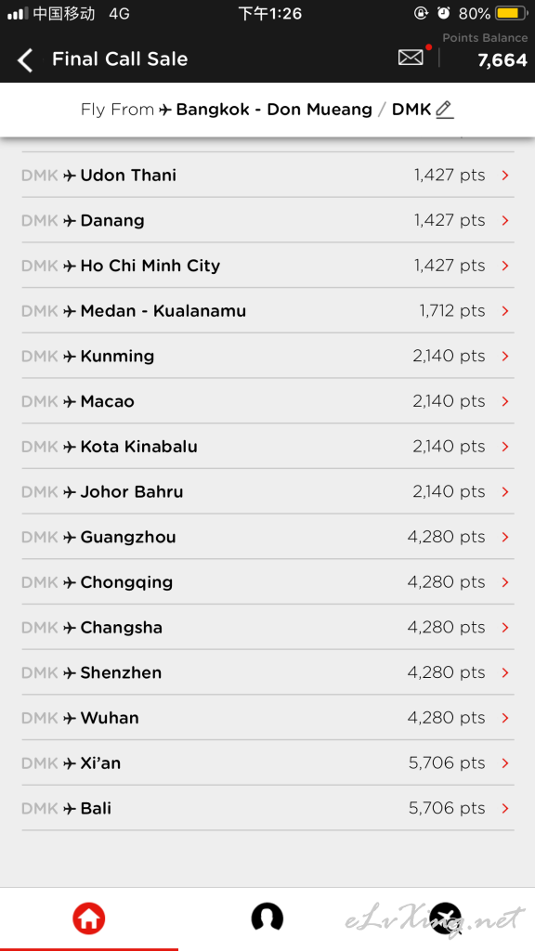Tap the plane icon beside Bali

[x=70, y=809]
